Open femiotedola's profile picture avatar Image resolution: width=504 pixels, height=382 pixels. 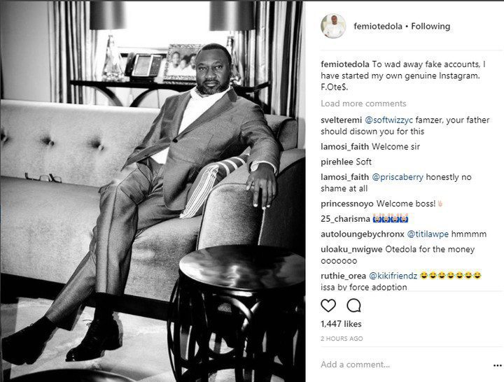[x=333, y=27]
